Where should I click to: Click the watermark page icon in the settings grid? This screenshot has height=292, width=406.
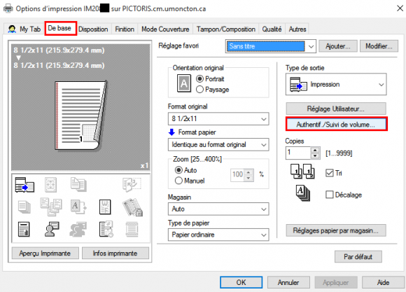[x=105, y=207]
